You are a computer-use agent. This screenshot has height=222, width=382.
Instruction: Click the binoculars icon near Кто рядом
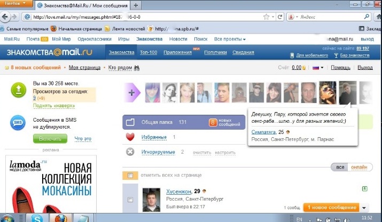[x=137, y=68]
